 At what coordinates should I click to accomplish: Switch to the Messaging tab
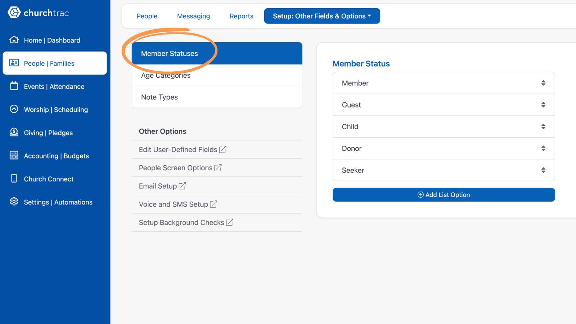tap(193, 16)
